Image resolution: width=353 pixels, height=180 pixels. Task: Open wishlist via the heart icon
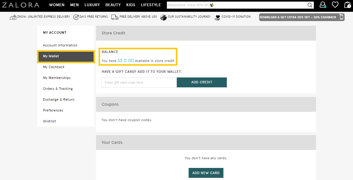pos(335,5)
